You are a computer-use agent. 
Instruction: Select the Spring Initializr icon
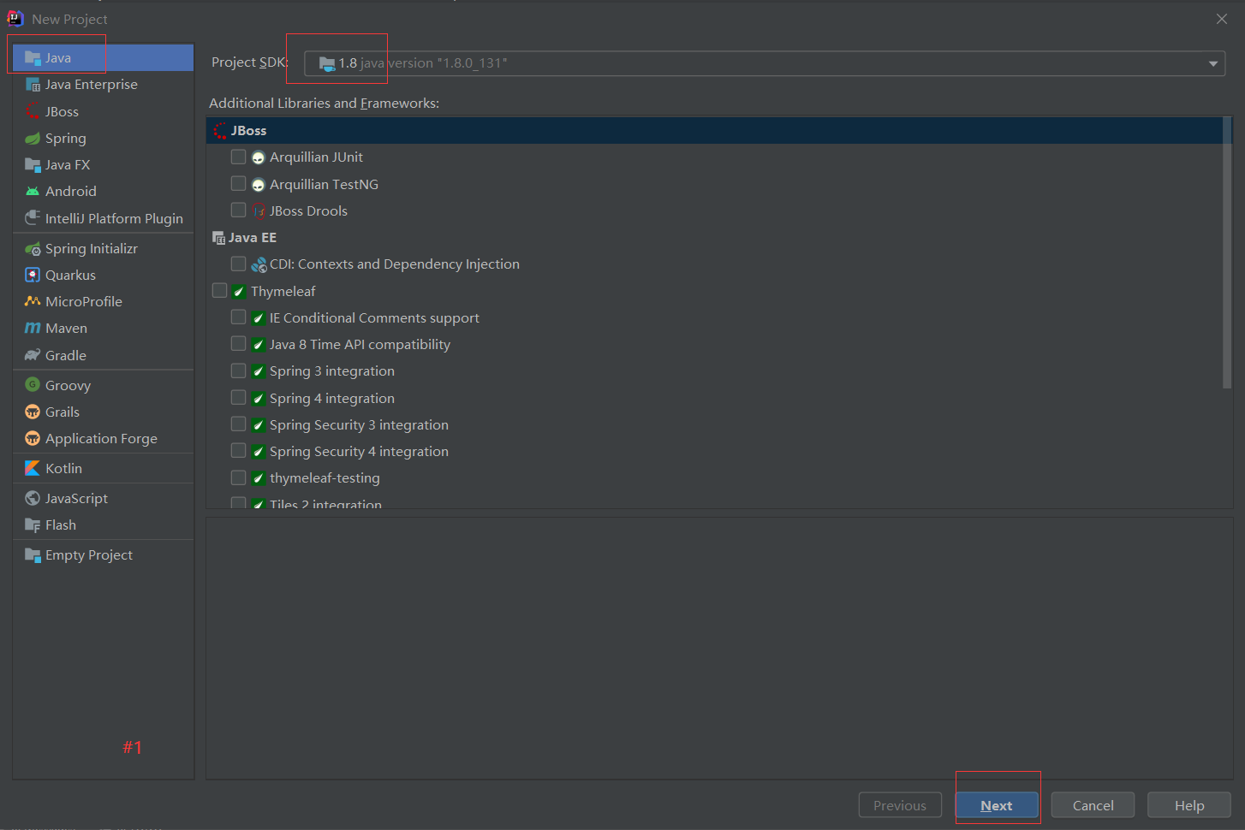pos(33,248)
